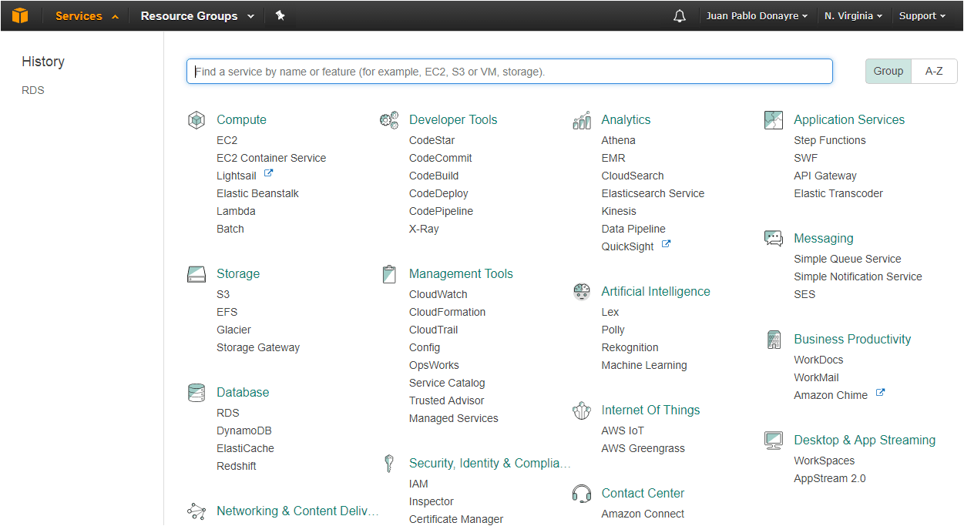This screenshot has height=526, width=964.
Task: Open the AppStream 2.0 service
Action: pyautogui.click(x=830, y=478)
